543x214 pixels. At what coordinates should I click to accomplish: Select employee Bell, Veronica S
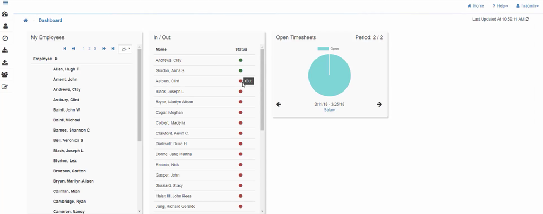pyautogui.click(x=68, y=140)
